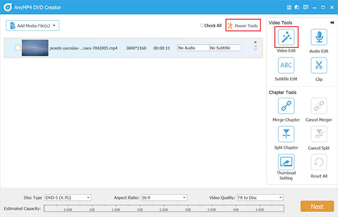Viewport: 338px width, 217px height.
Task: Open the No Subtitle dropdown
Action: point(224,48)
